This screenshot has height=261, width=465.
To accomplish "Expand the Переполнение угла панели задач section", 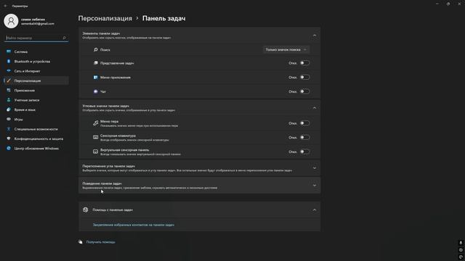I will point(199,168).
